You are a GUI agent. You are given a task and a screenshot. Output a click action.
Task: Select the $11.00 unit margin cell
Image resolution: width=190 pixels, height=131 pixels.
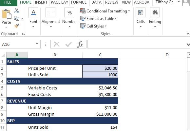click(100, 107)
